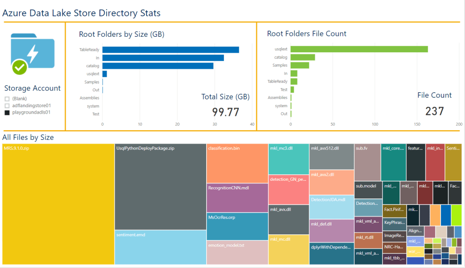
Task: Check the playgroundadls01 checkbox
Action: click(x=6, y=113)
